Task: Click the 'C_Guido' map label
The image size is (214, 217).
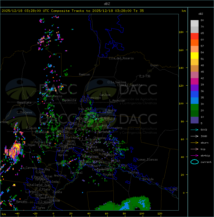Action: pos(31,128)
